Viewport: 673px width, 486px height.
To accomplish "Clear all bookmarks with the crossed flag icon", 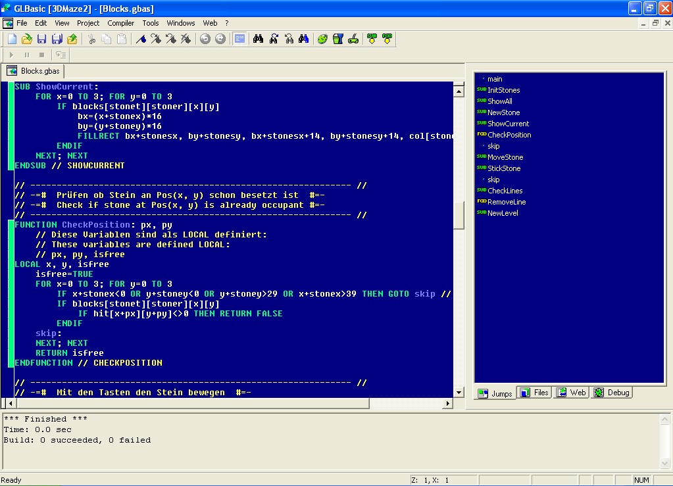I will pyautogui.click(x=186, y=39).
